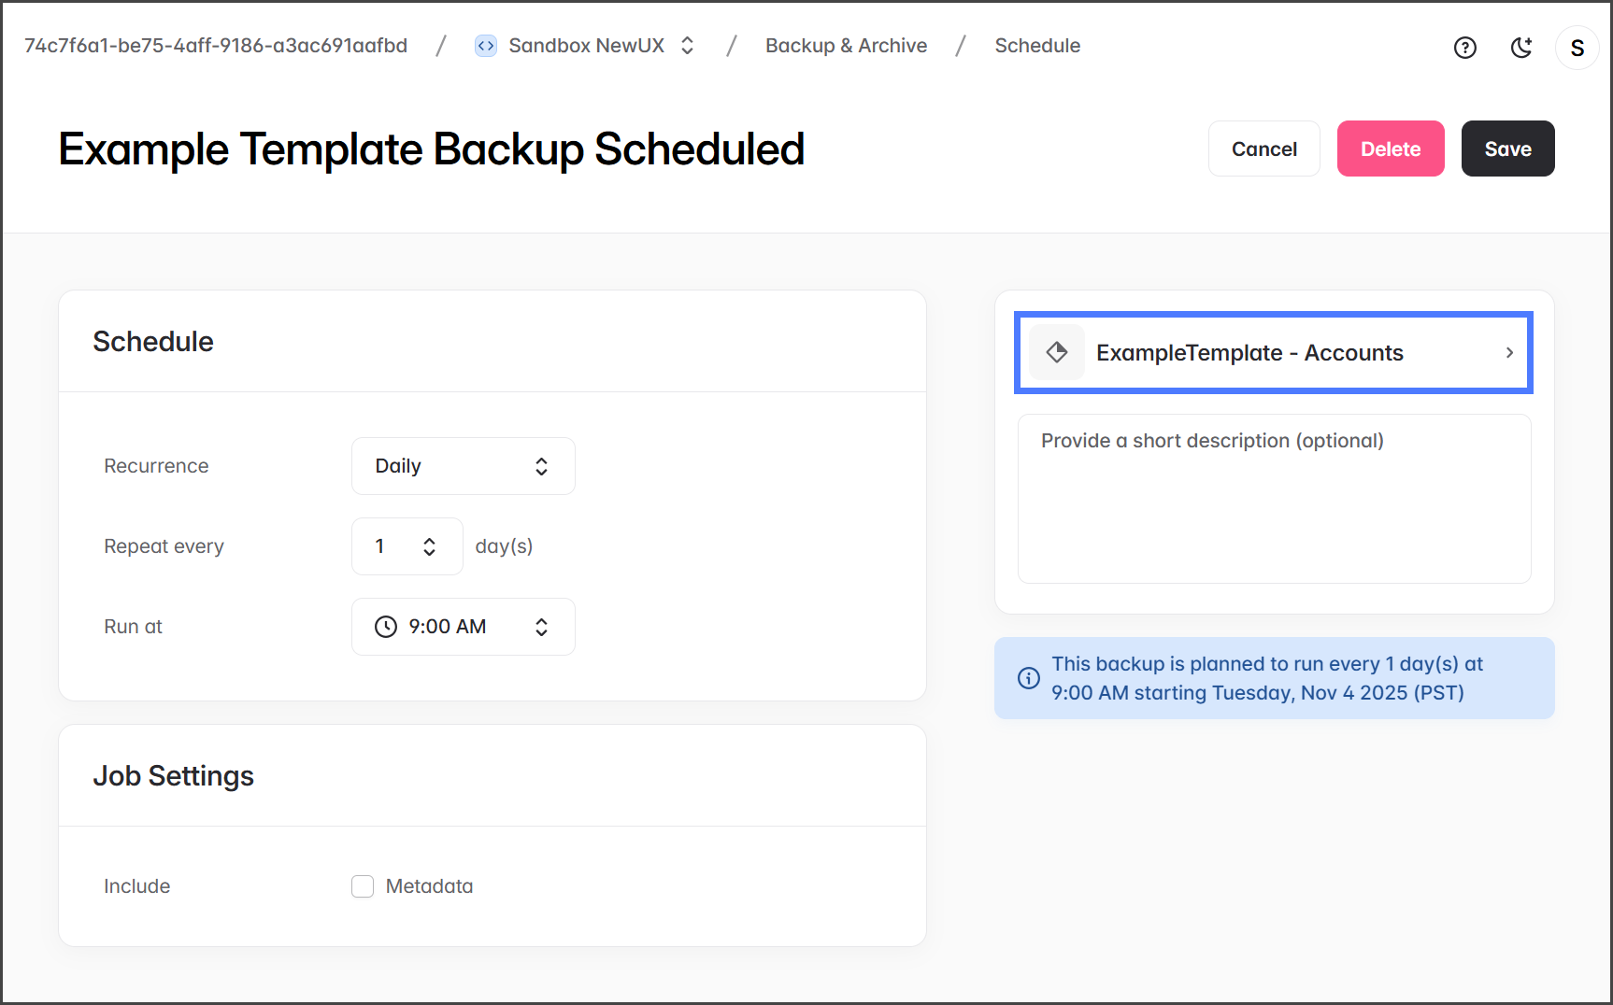Click chevron arrow on ExampleTemplate - Accounts

pos(1508,352)
